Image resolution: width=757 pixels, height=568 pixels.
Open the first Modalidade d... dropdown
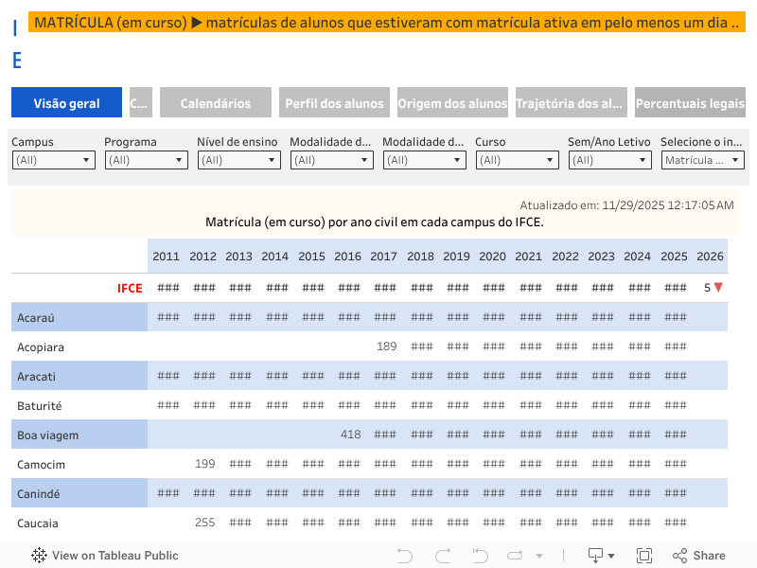(x=332, y=160)
